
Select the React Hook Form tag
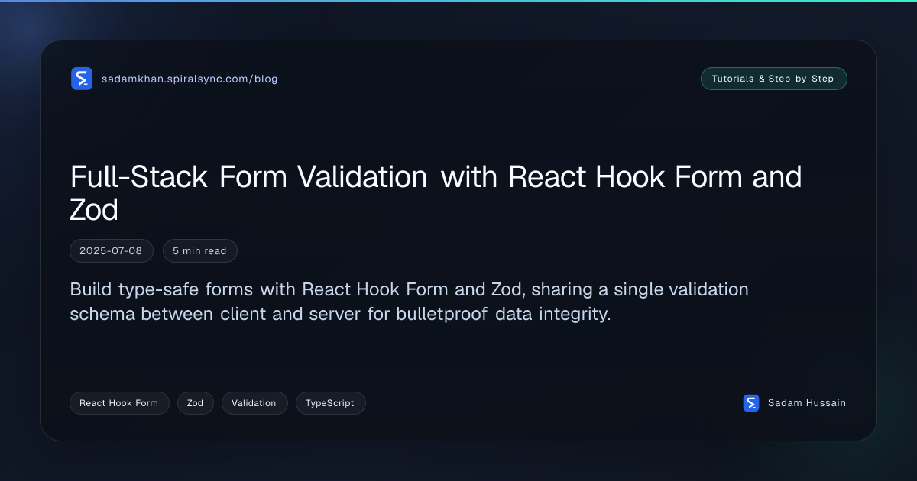pos(119,403)
